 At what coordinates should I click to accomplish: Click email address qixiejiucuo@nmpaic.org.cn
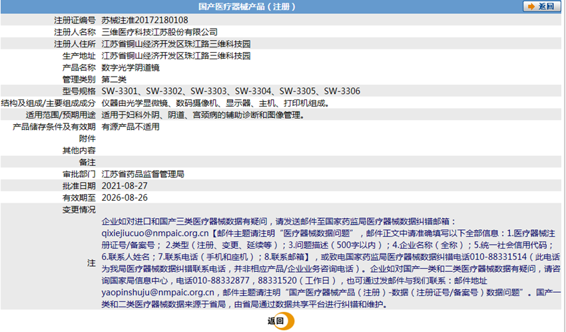tap(155, 233)
